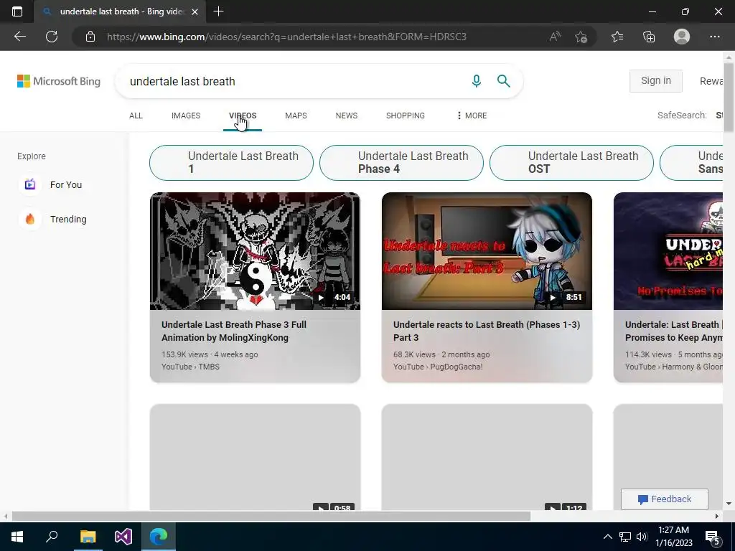The image size is (735, 551).
Task: Switch to the ALL results tab
Action: click(x=136, y=116)
